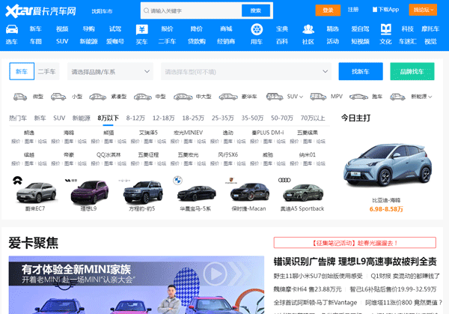Click the BMW logo above 华晨宝马-5系

pos(177,181)
